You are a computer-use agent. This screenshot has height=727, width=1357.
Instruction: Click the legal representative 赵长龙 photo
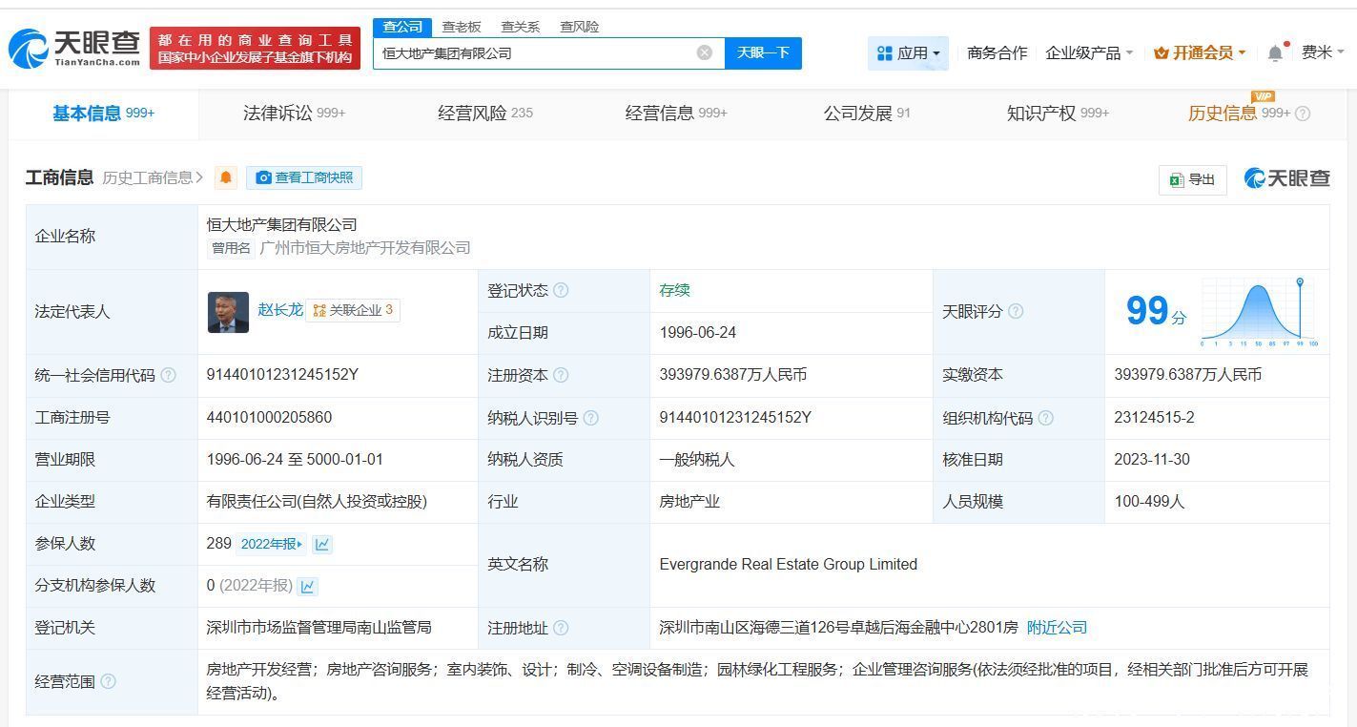pos(228,312)
